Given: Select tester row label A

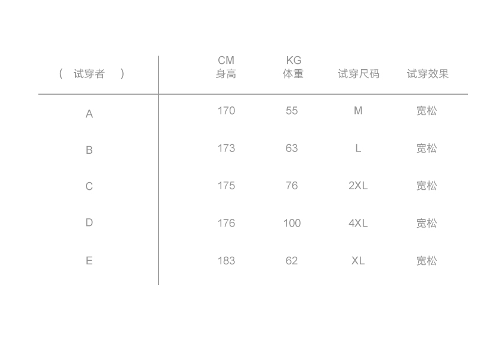Looking at the screenshot, I should point(89,114).
